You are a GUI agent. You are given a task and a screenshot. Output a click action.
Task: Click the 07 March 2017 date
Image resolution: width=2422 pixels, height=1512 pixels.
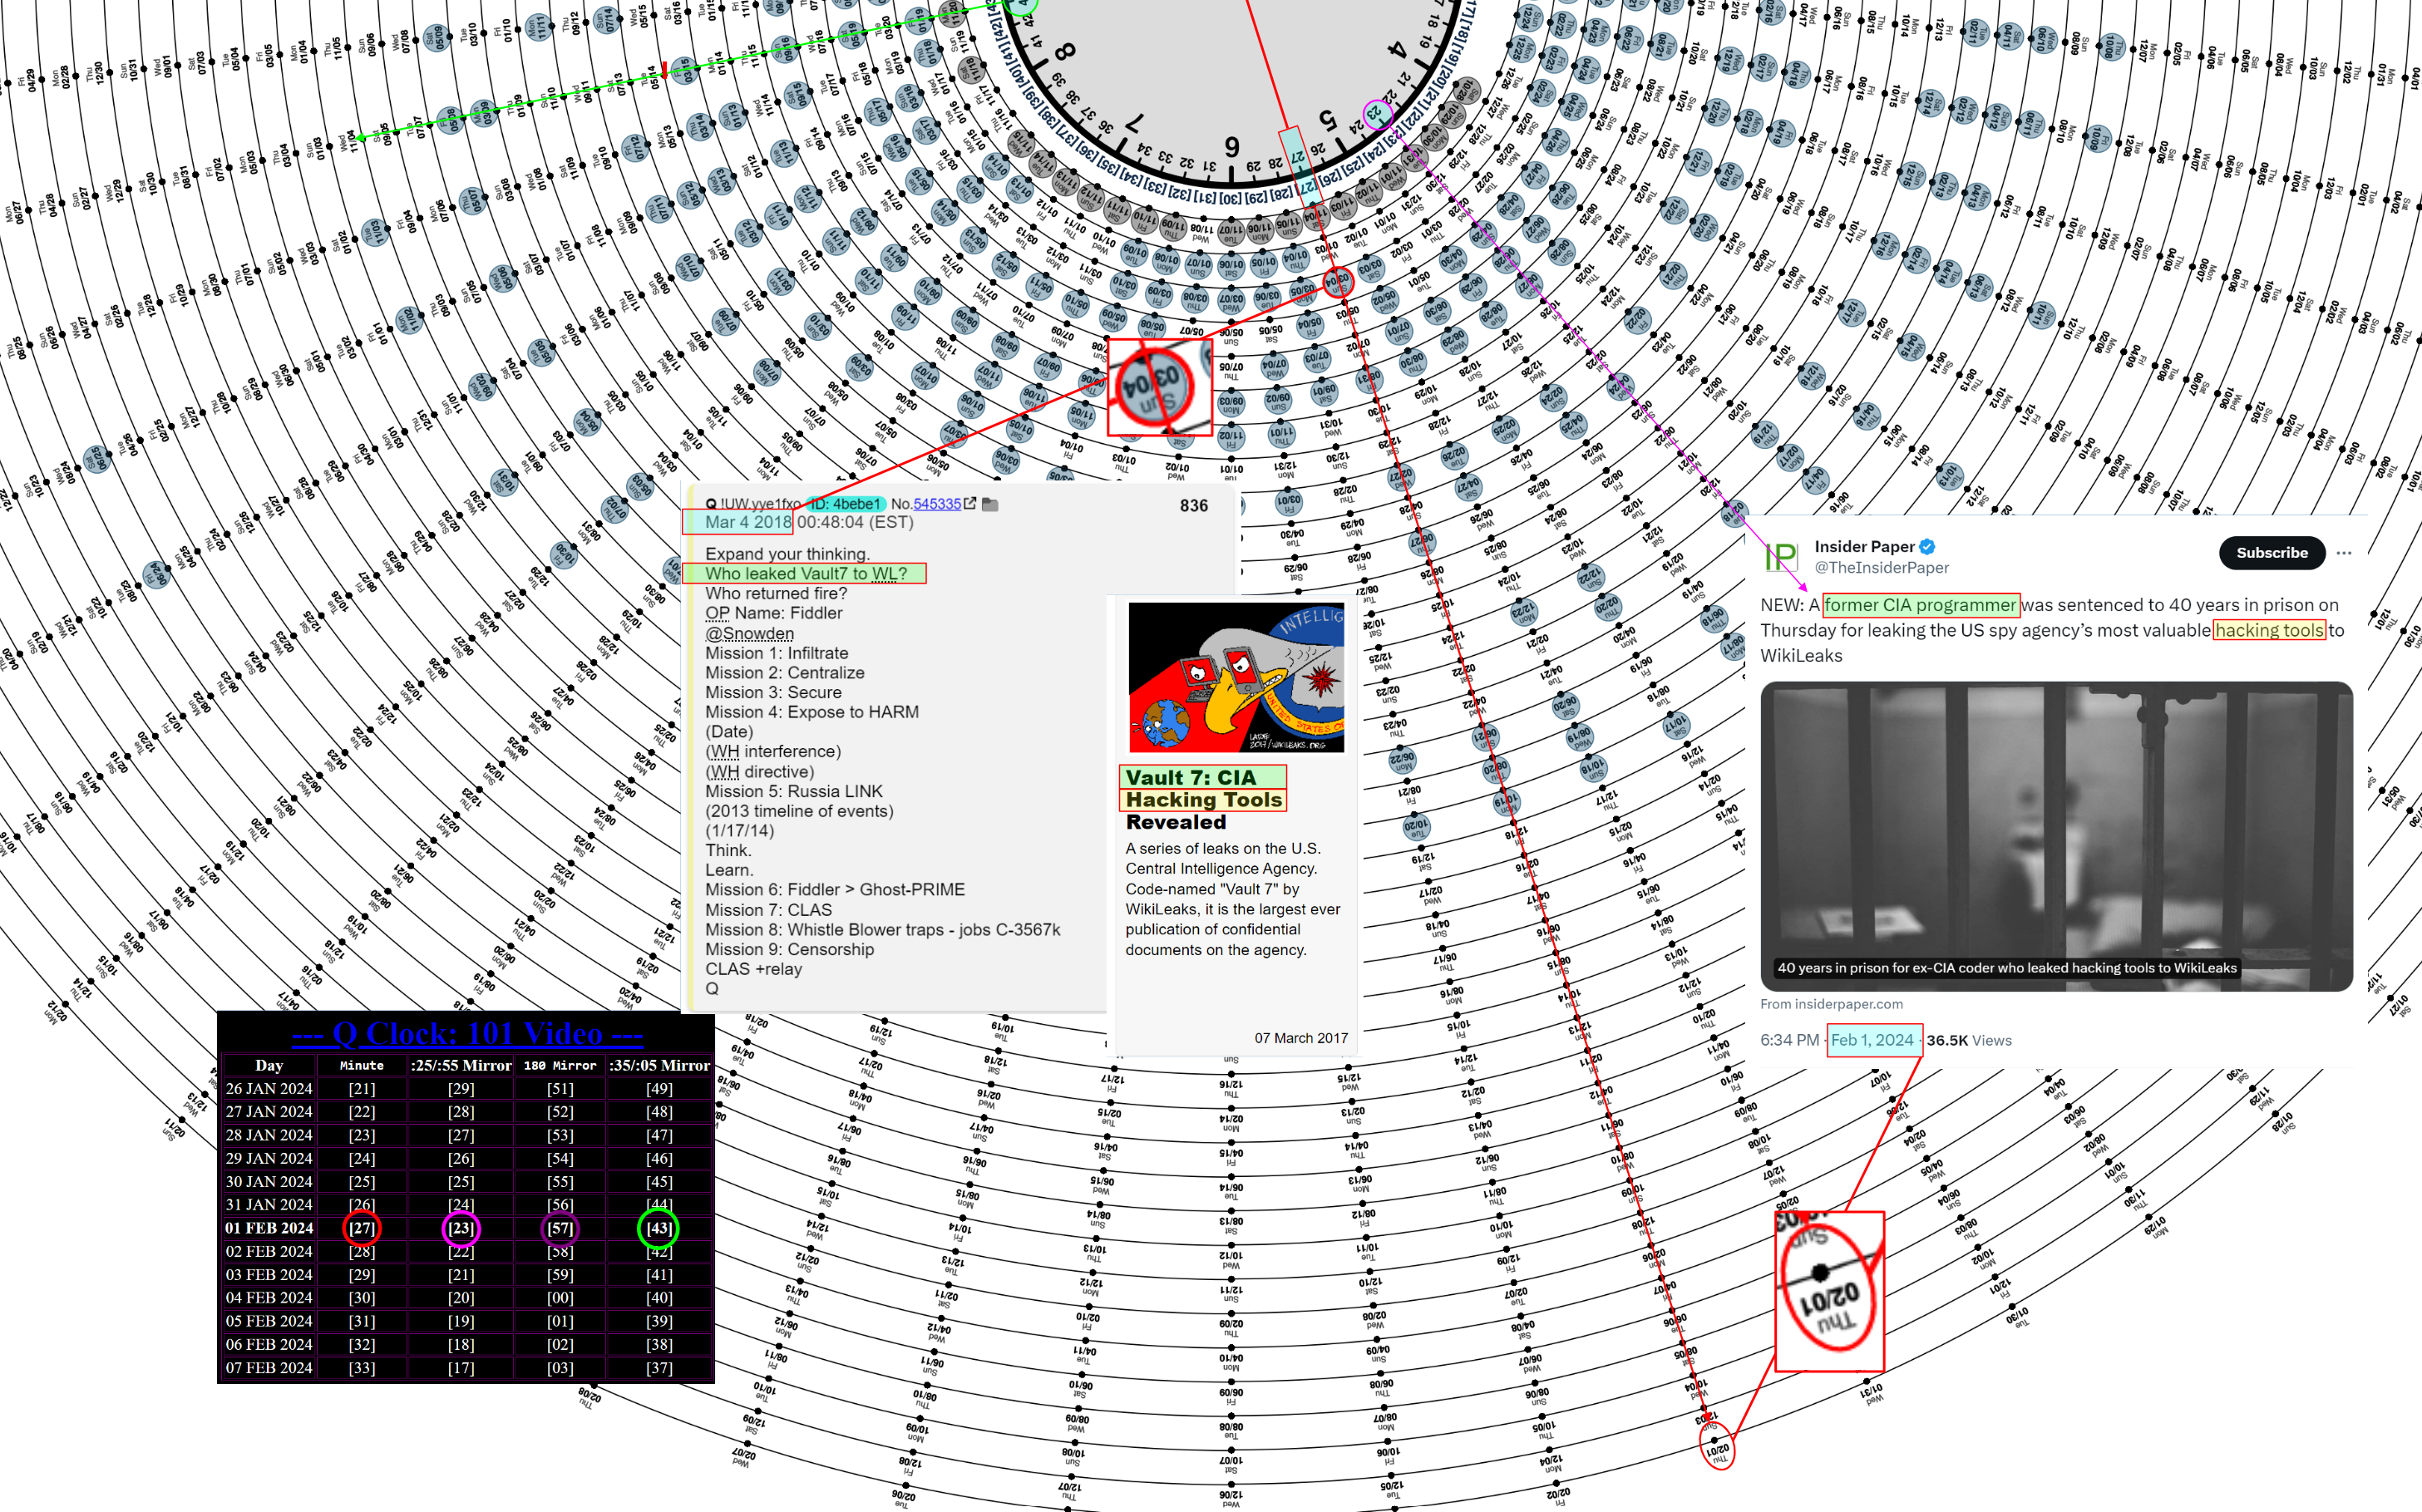1301,1038
